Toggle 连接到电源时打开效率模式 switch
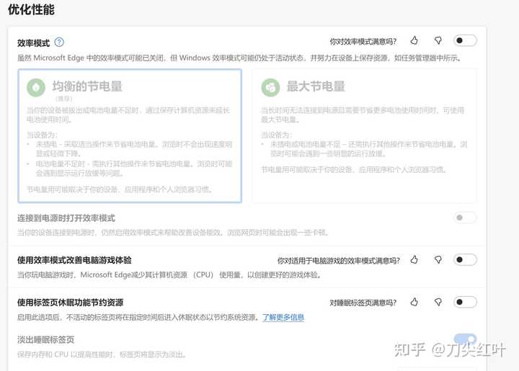519x371 pixels. tap(465, 218)
